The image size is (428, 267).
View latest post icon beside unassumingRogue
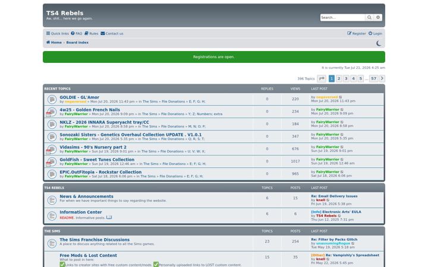tap(353, 244)
